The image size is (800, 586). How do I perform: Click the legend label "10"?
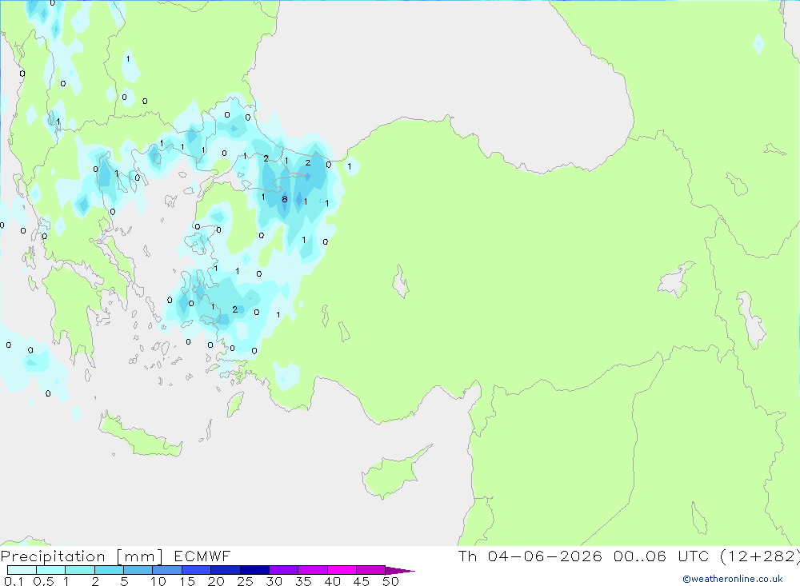pyautogui.click(x=158, y=581)
